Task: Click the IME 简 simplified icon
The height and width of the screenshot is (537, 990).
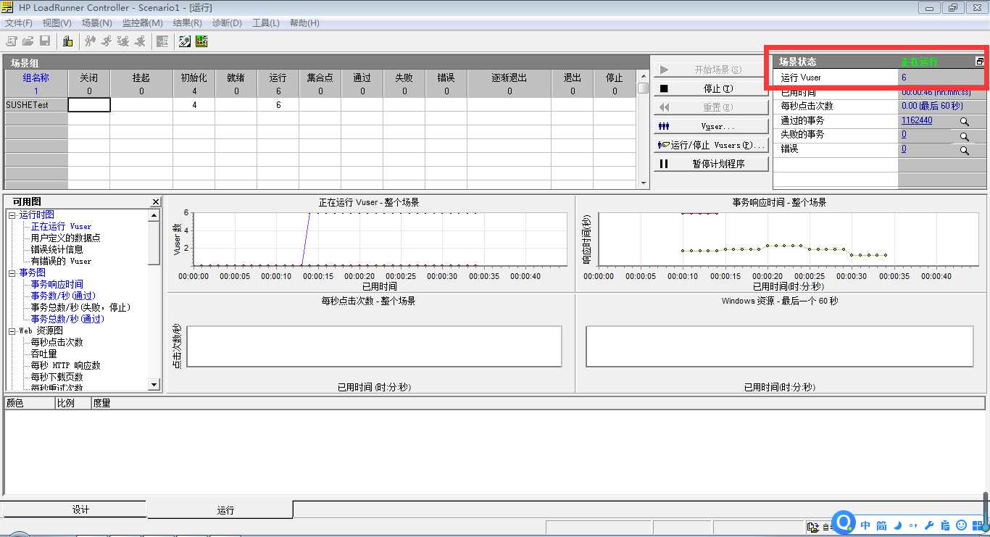Action: (881, 525)
